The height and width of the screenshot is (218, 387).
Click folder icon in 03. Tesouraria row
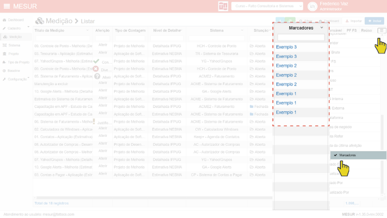click(x=251, y=53)
